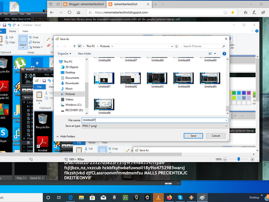This screenshot has width=269, height=202.
Task: Click Crop in Paint's Image group
Action: [x=34, y=37]
